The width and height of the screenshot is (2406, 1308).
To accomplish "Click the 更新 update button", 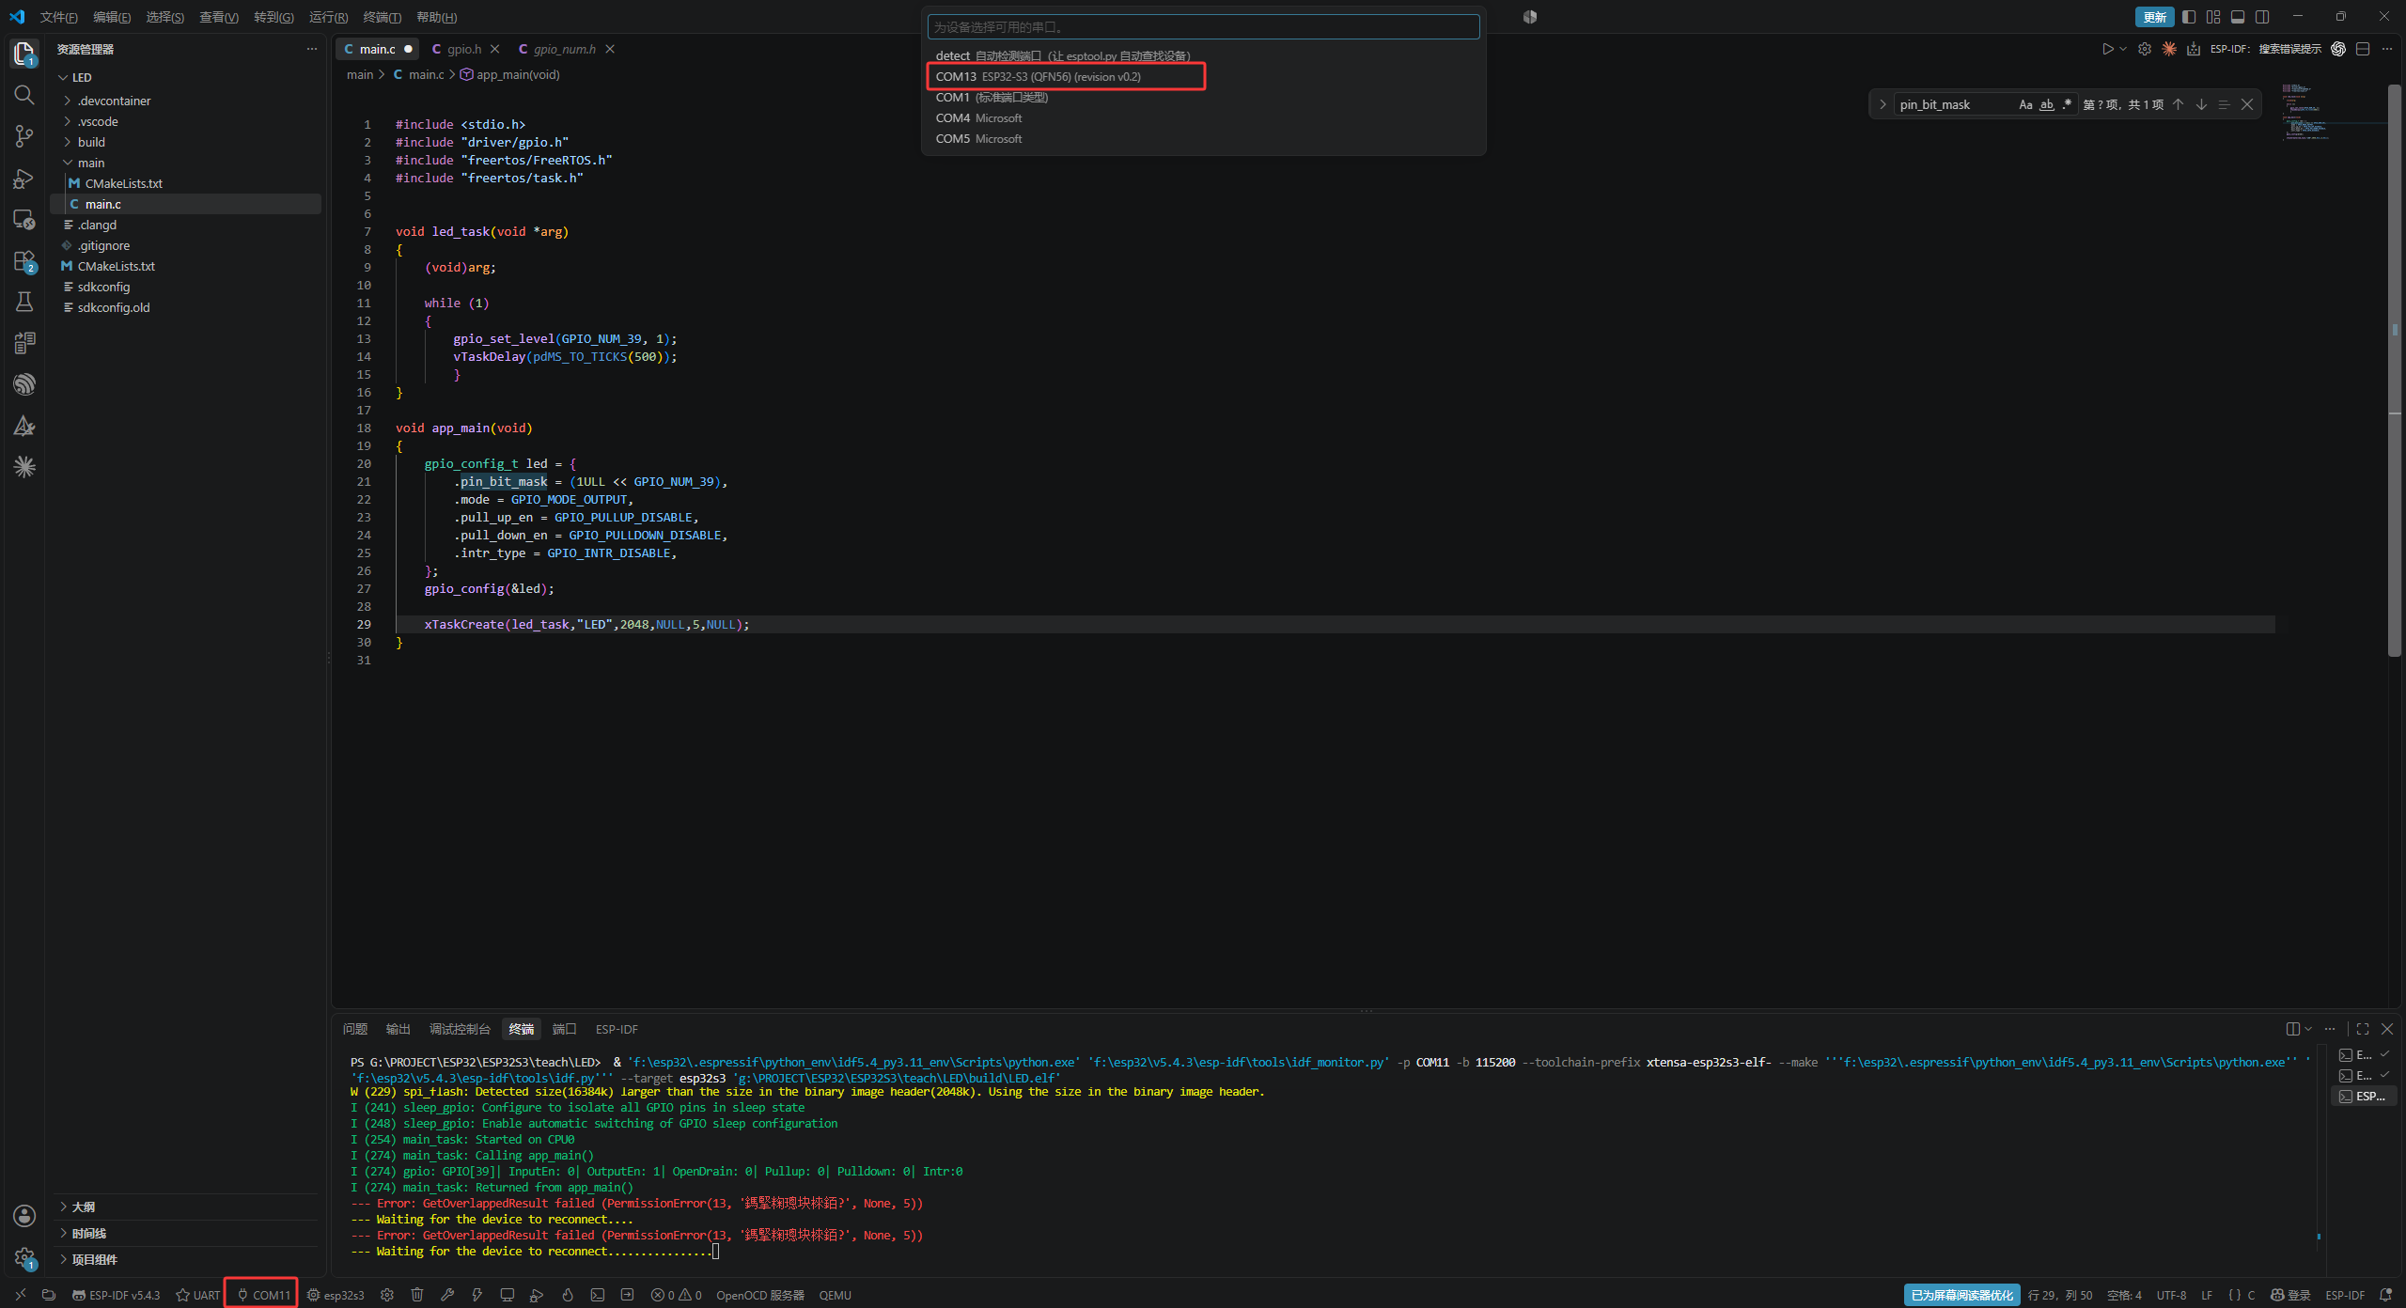I will pyautogui.click(x=2154, y=17).
